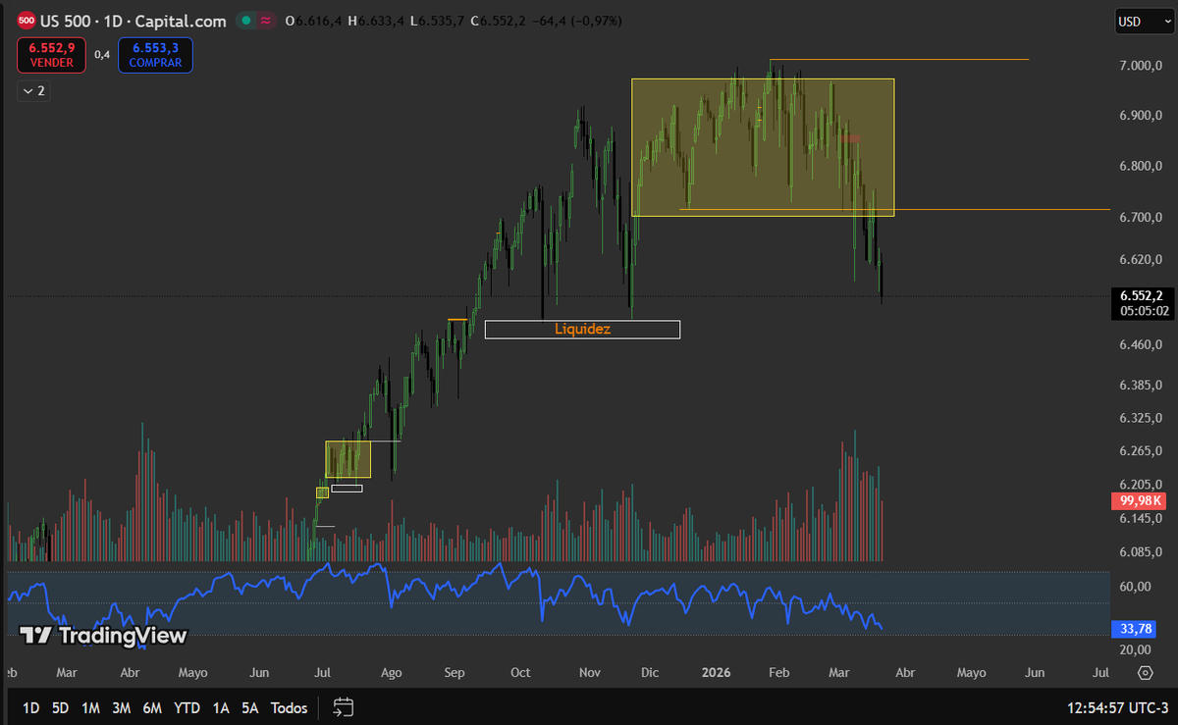The image size is (1178, 725).
Task: Open the go-to-date calendar icon
Action: tap(343, 707)
